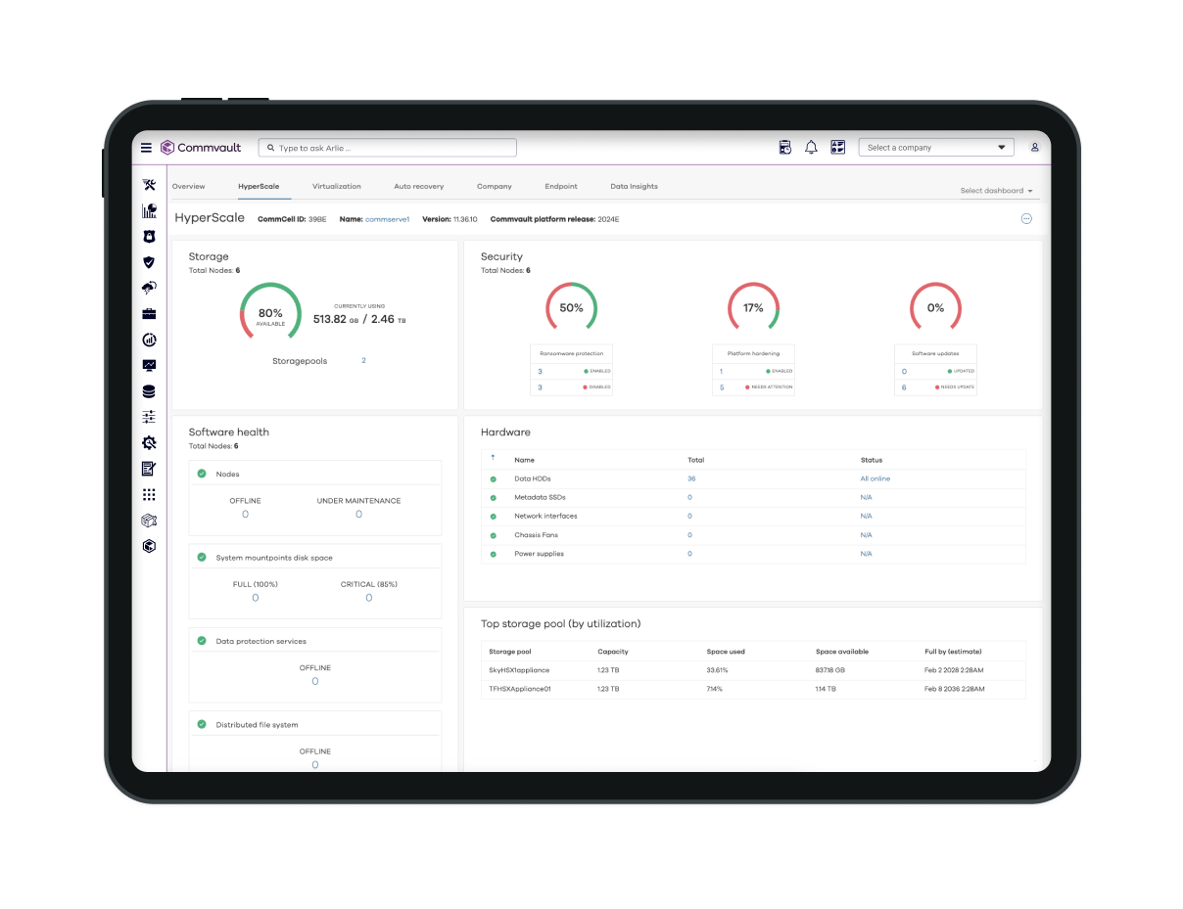Screen dimensions: 1183x909
Task: Click the nine-dot grid sidebar icon
Action: pyautogui.click(x=149, y=495)
